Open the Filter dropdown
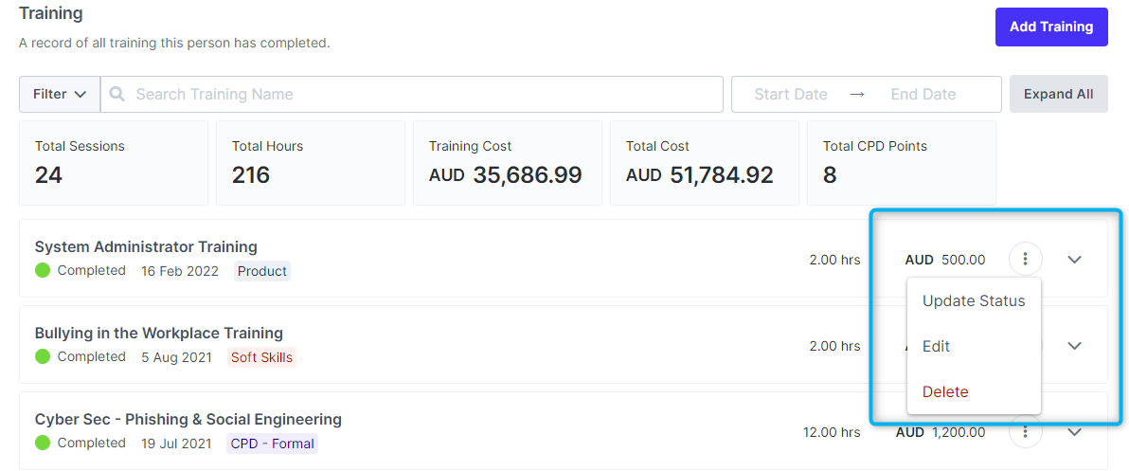Viewport: 1129px width, 471px height. (60, 95)
